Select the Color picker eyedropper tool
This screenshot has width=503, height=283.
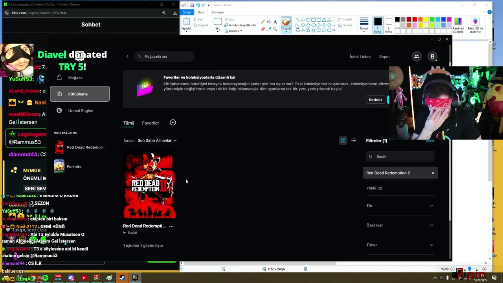(x=269, y=29)
